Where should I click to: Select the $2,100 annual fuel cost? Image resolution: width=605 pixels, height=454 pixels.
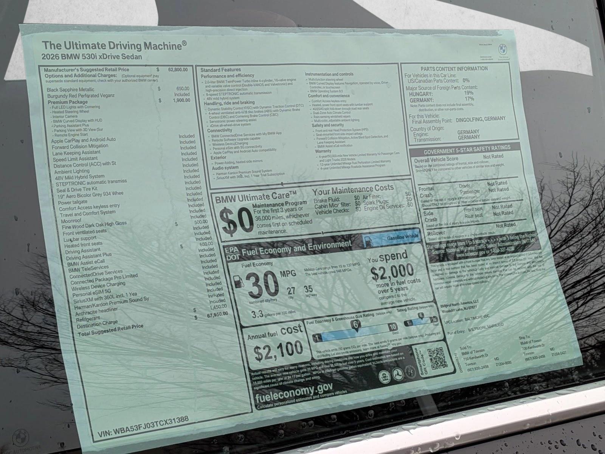pos(278,351)
